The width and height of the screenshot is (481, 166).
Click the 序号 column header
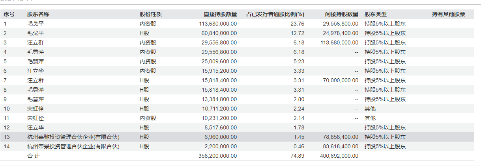click(9, 14)
